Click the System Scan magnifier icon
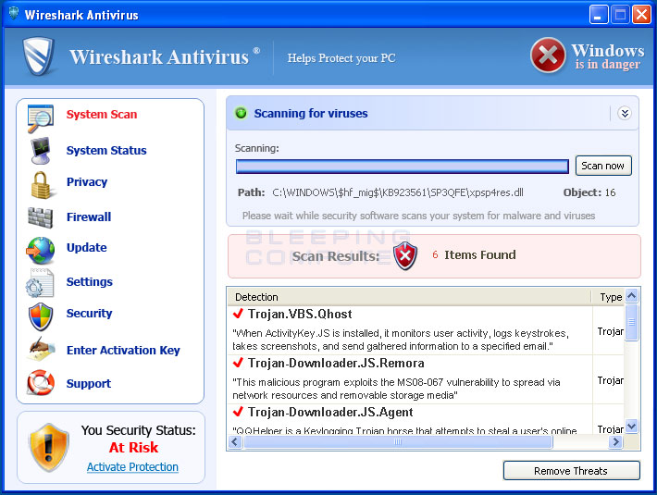 40,118
